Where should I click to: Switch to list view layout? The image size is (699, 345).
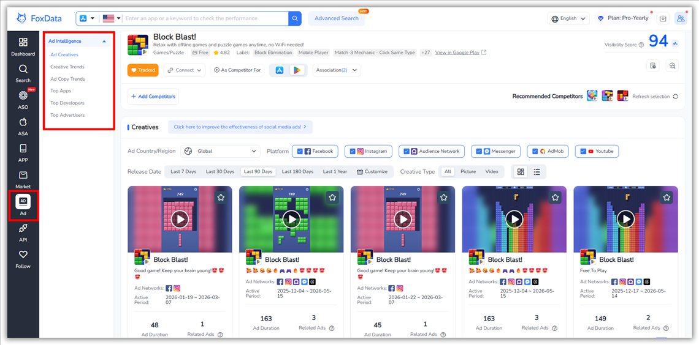coord(537,172)
